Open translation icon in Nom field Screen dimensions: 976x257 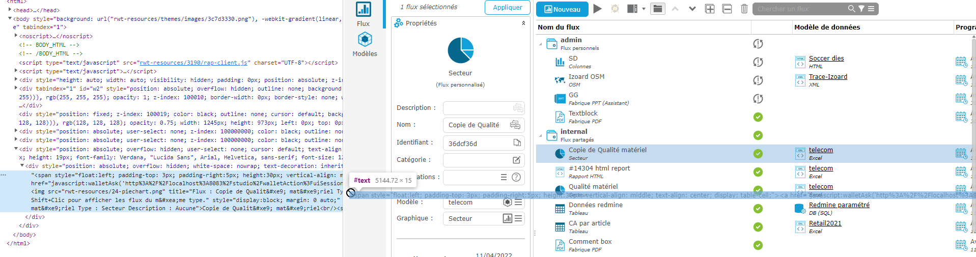(x=515, y=125)
